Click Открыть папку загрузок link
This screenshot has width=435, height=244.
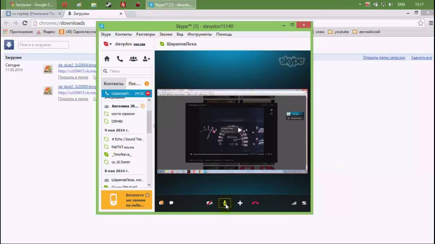pos(384,58)
